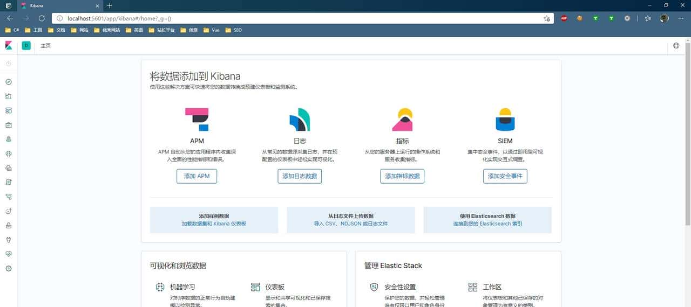691x307 pixels.
Task: Open the 网站 bookmarks folder
Action: click(80, 30)
